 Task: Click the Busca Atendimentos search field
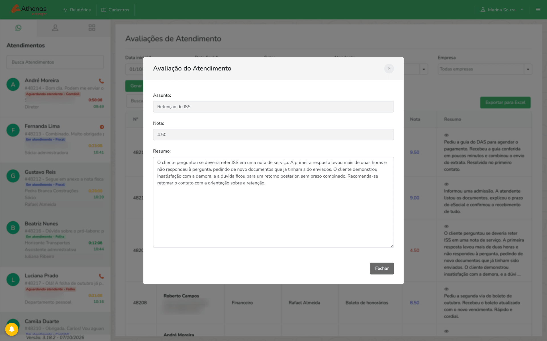tap(55, 62)
